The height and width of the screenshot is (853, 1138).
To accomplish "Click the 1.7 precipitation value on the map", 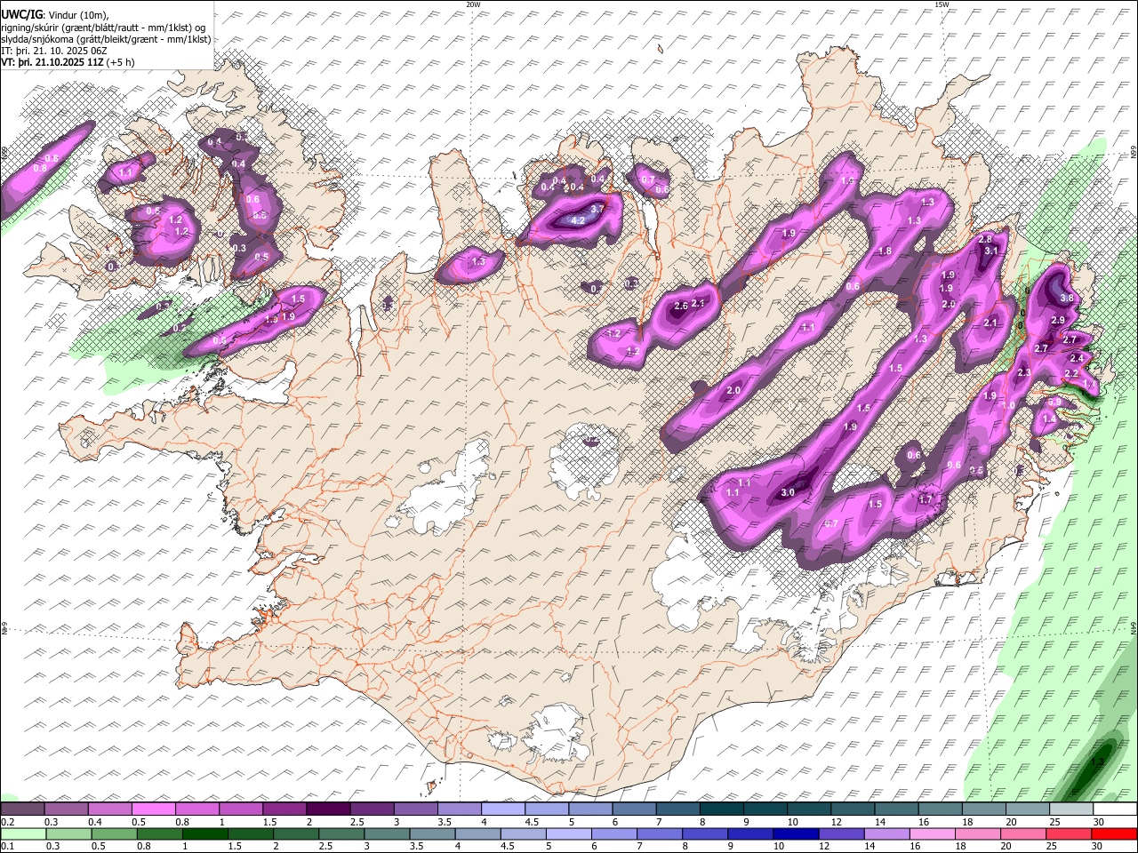I will 926,499.
